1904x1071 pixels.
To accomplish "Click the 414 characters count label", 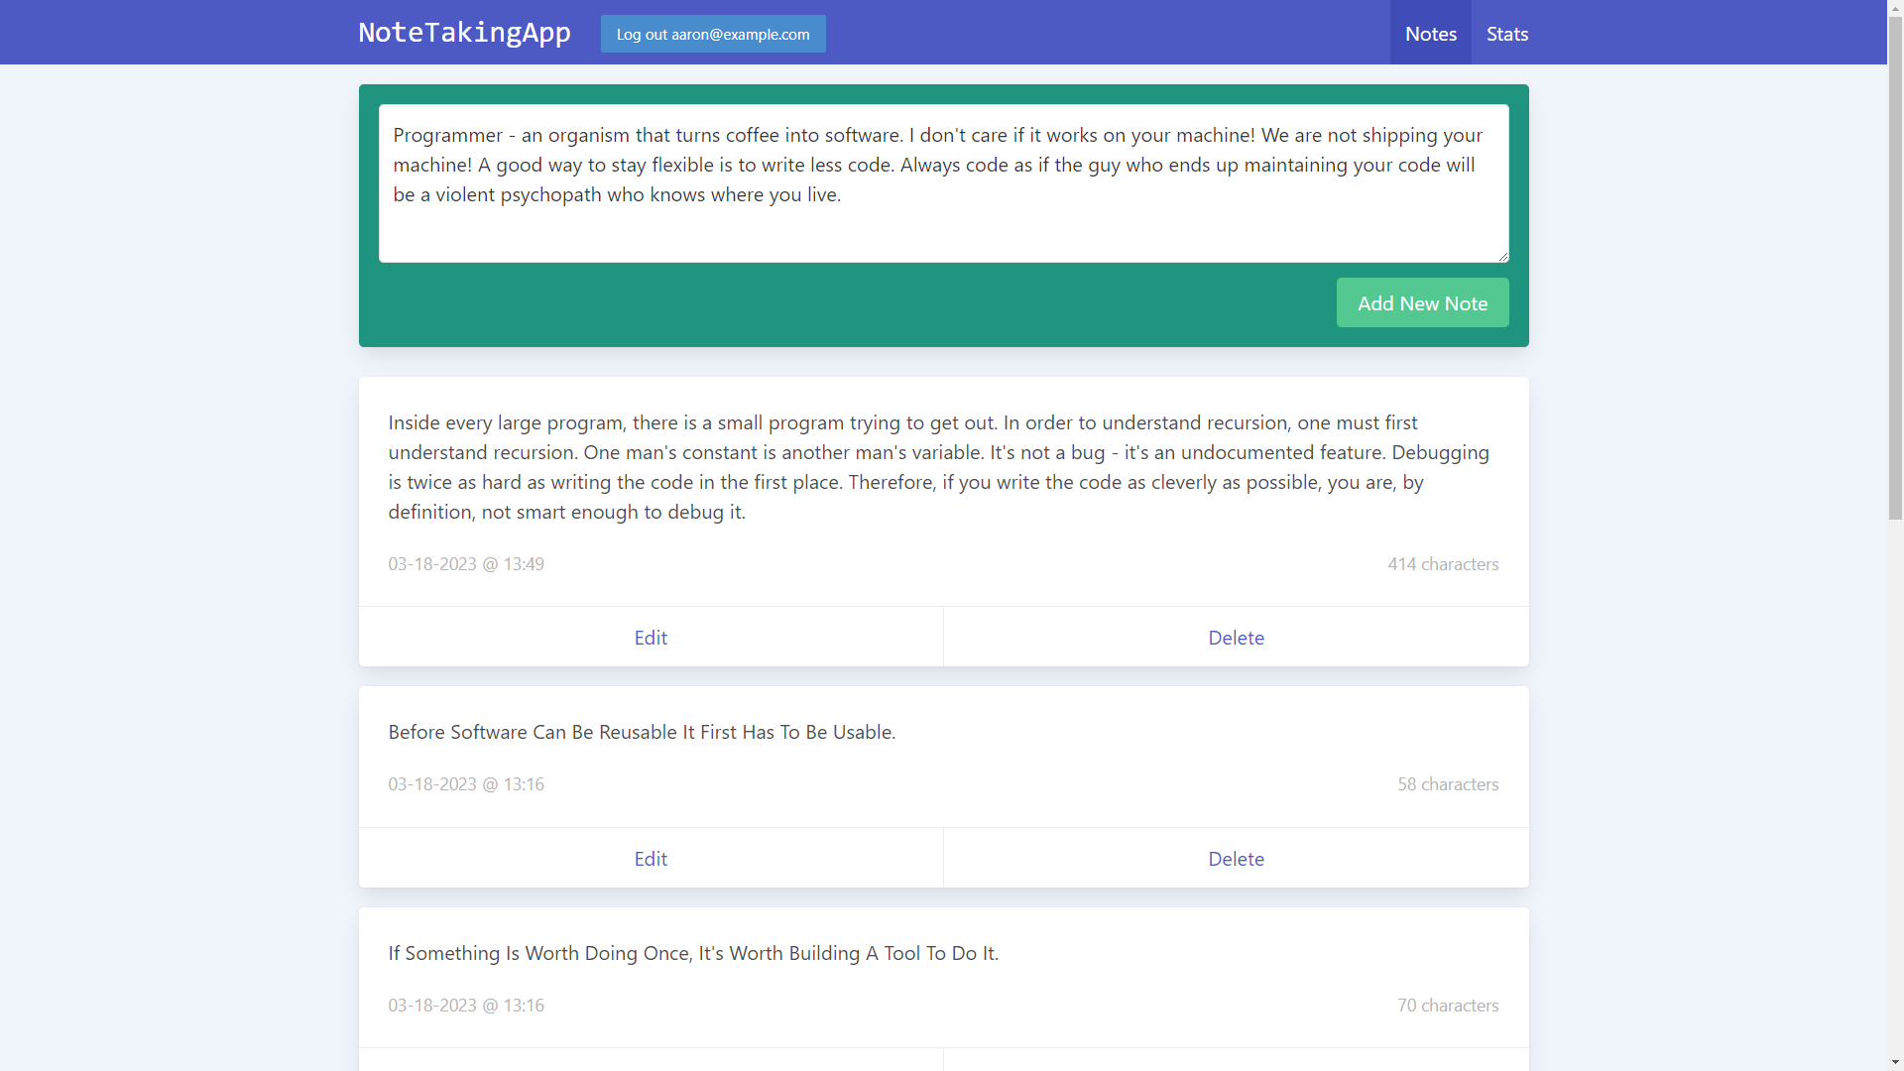I will tap(1442, 564).
